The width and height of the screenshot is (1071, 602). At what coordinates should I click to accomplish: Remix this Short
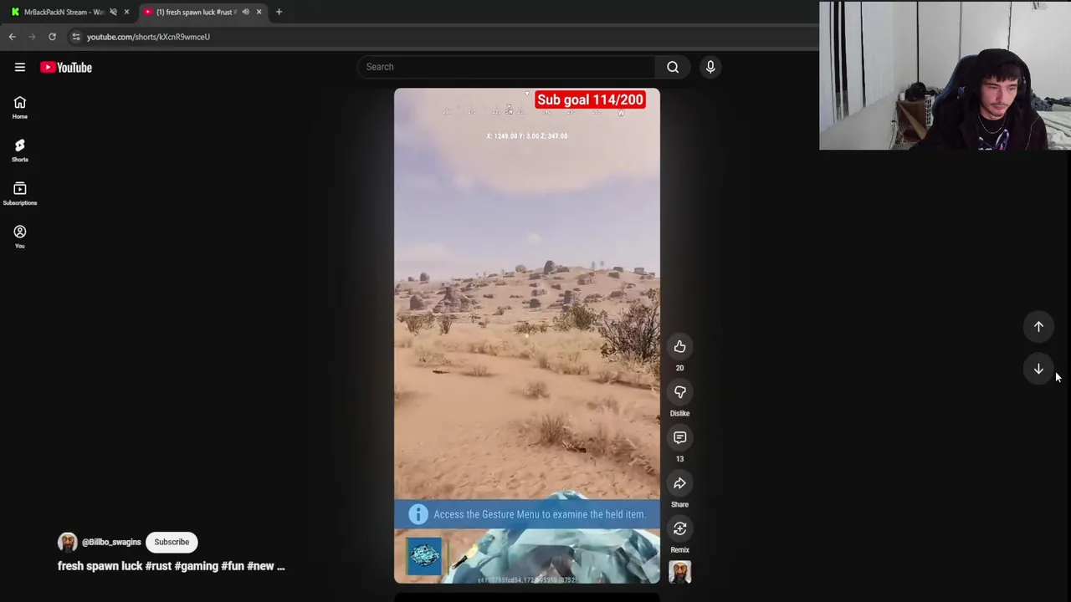[679, 528]
